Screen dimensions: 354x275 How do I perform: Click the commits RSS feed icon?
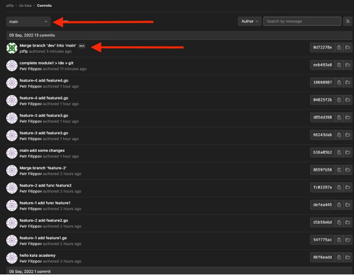pyautogui.click(x=348, y=21)
